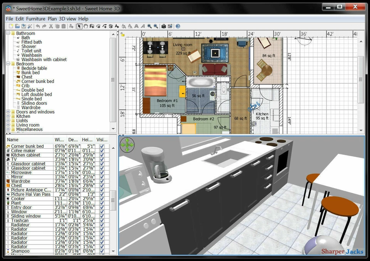
Task: Open the Furniture menu
Action: click(35, 18)
